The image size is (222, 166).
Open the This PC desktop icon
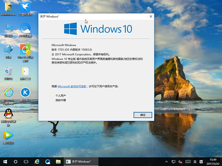8,28
